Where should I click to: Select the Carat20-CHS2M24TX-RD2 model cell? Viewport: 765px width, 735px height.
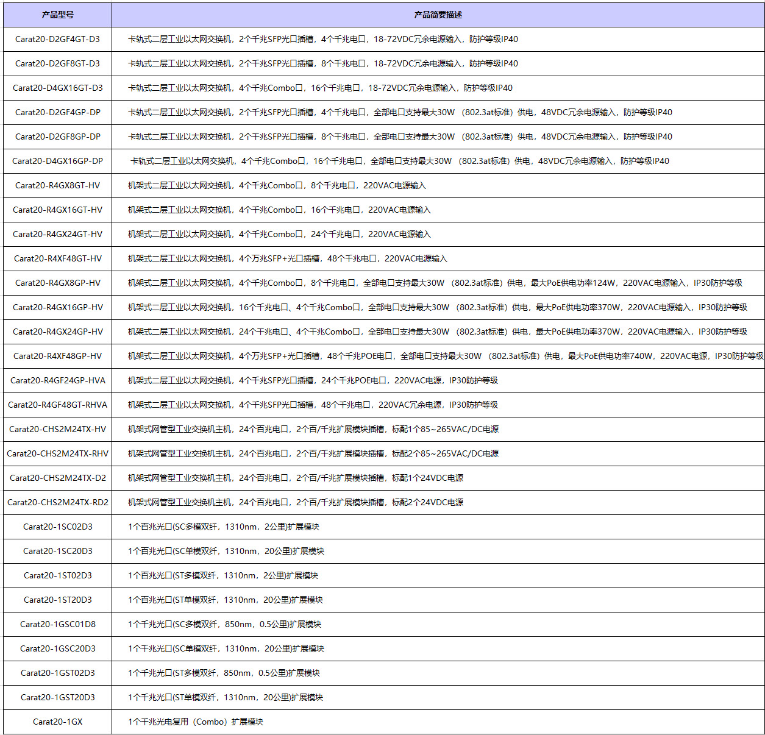tap(58, 502)
